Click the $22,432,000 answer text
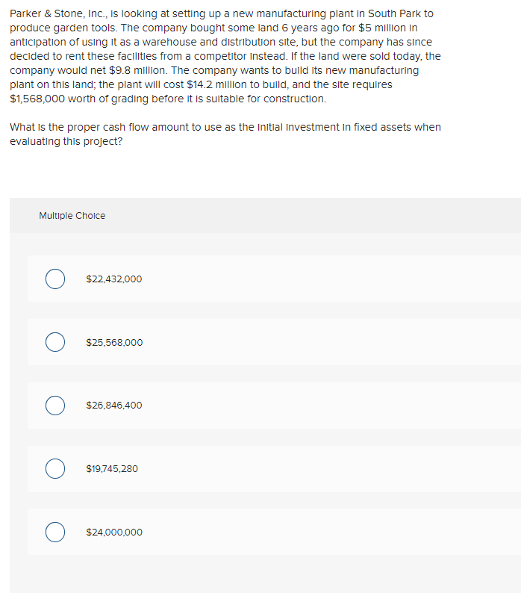521x593 pixels. 113,279
